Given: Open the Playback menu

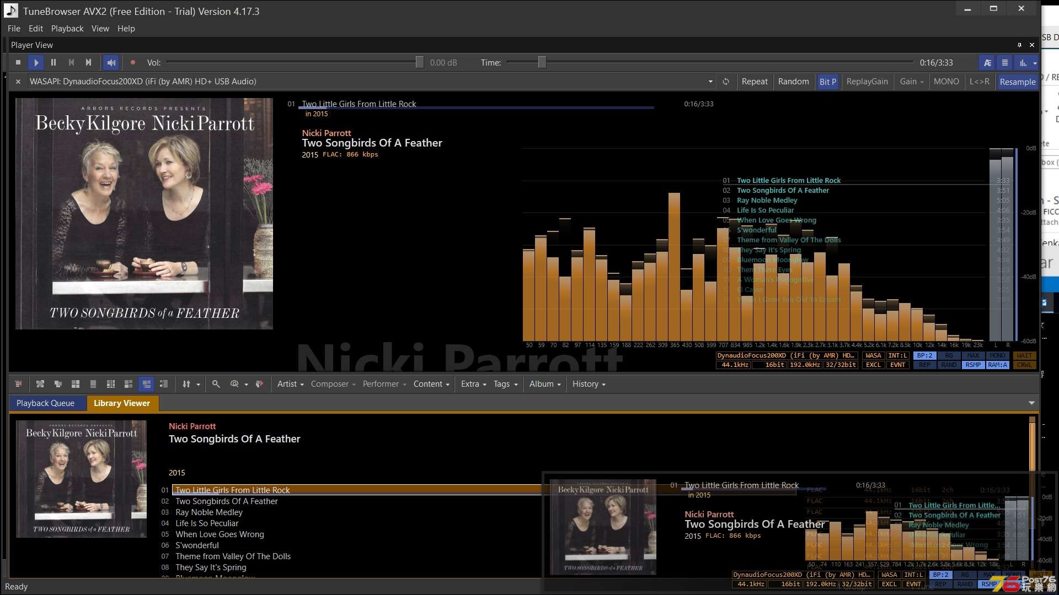Looking at the screenshot, I should tap(67, 29).
